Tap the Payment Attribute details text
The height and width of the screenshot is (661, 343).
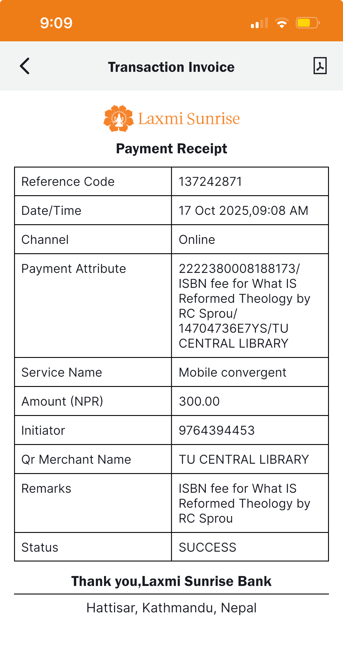[244, 306]
